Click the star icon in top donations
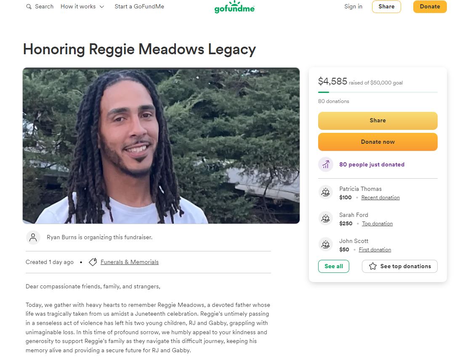This screenshot has width=473, height=359. tap(373, 266)
